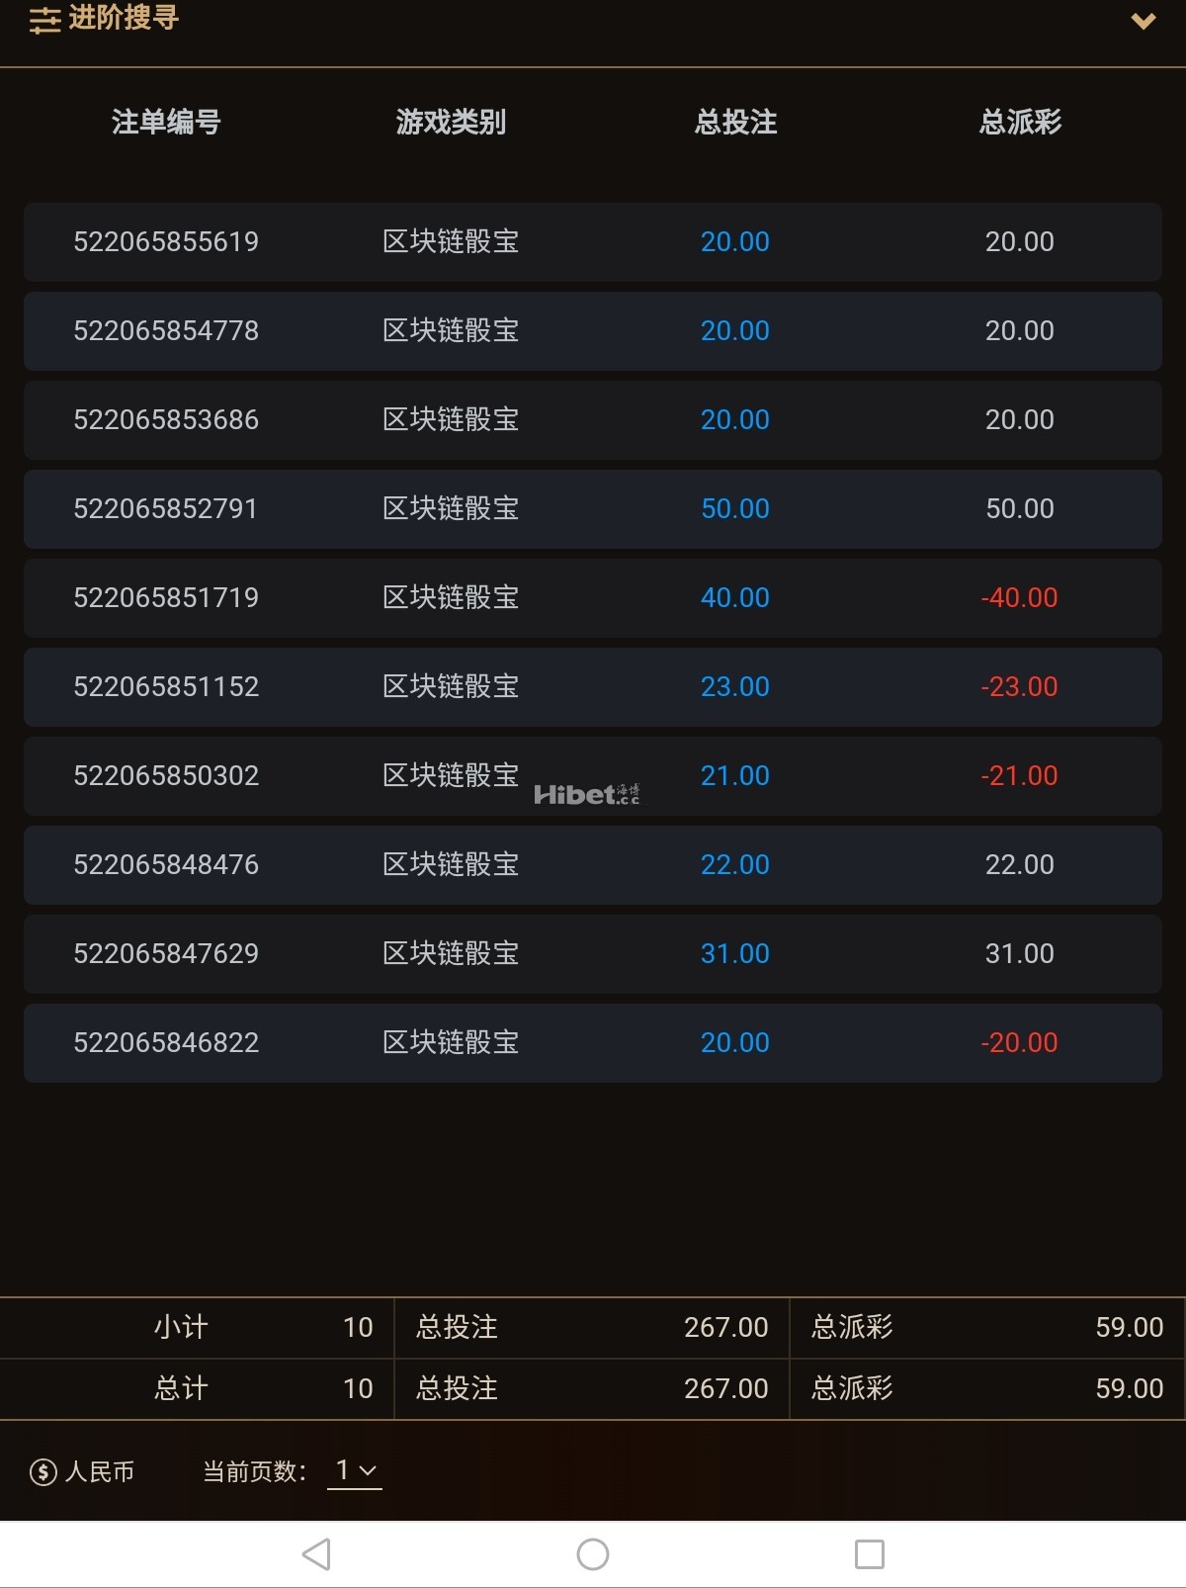Click the 总派彩 column header
The height and width of the screenshot is (1588, 1186).
click(x=1020, y=122)
